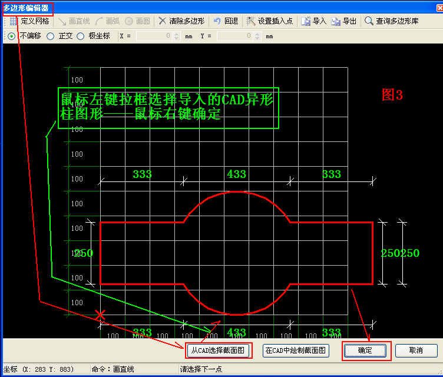Click the Export (导出) icon
443x377 pixels.
[336, 21]
